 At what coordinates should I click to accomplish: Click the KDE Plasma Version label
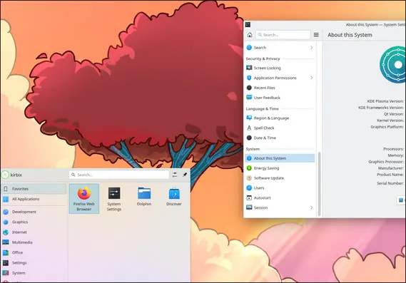click(385, 101)
